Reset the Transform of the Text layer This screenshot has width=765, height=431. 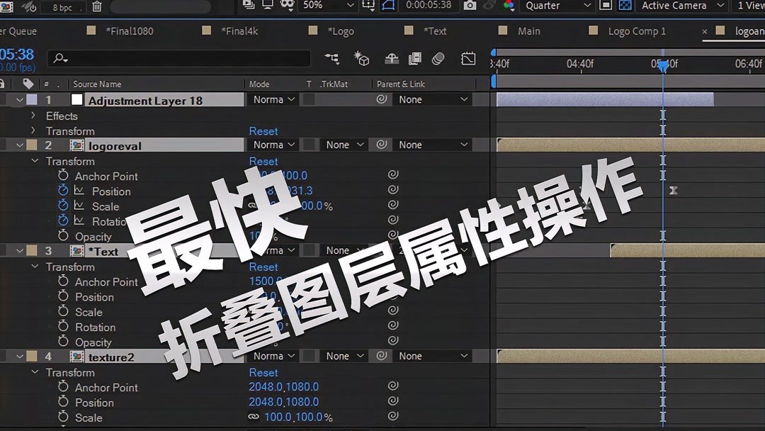[263, 267]
